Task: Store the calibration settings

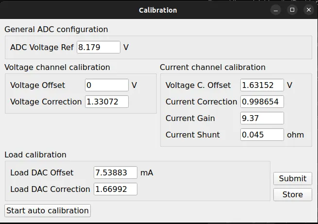Action: pyautogui.click(x=292, y=194)
